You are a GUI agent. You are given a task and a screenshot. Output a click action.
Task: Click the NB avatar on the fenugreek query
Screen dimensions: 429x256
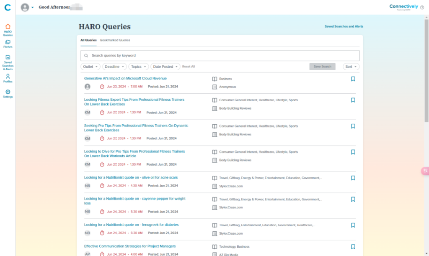tap(87, 233)
